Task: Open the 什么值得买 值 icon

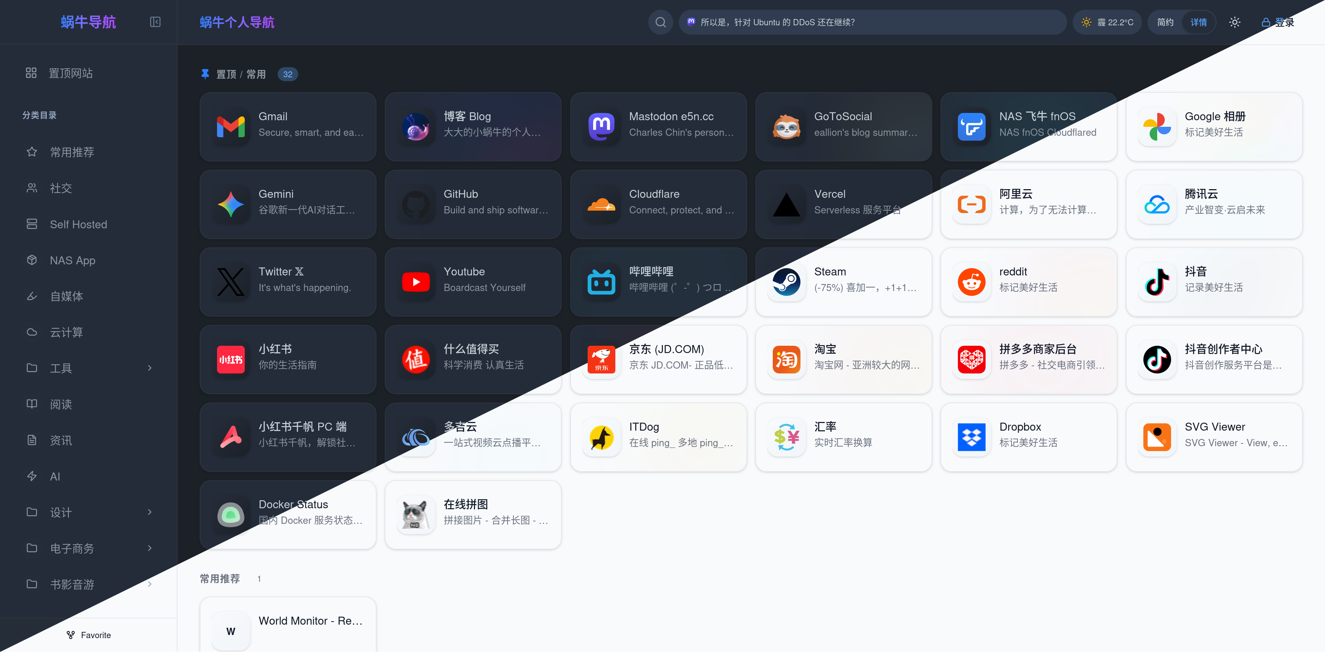Action: click(416, 360)
